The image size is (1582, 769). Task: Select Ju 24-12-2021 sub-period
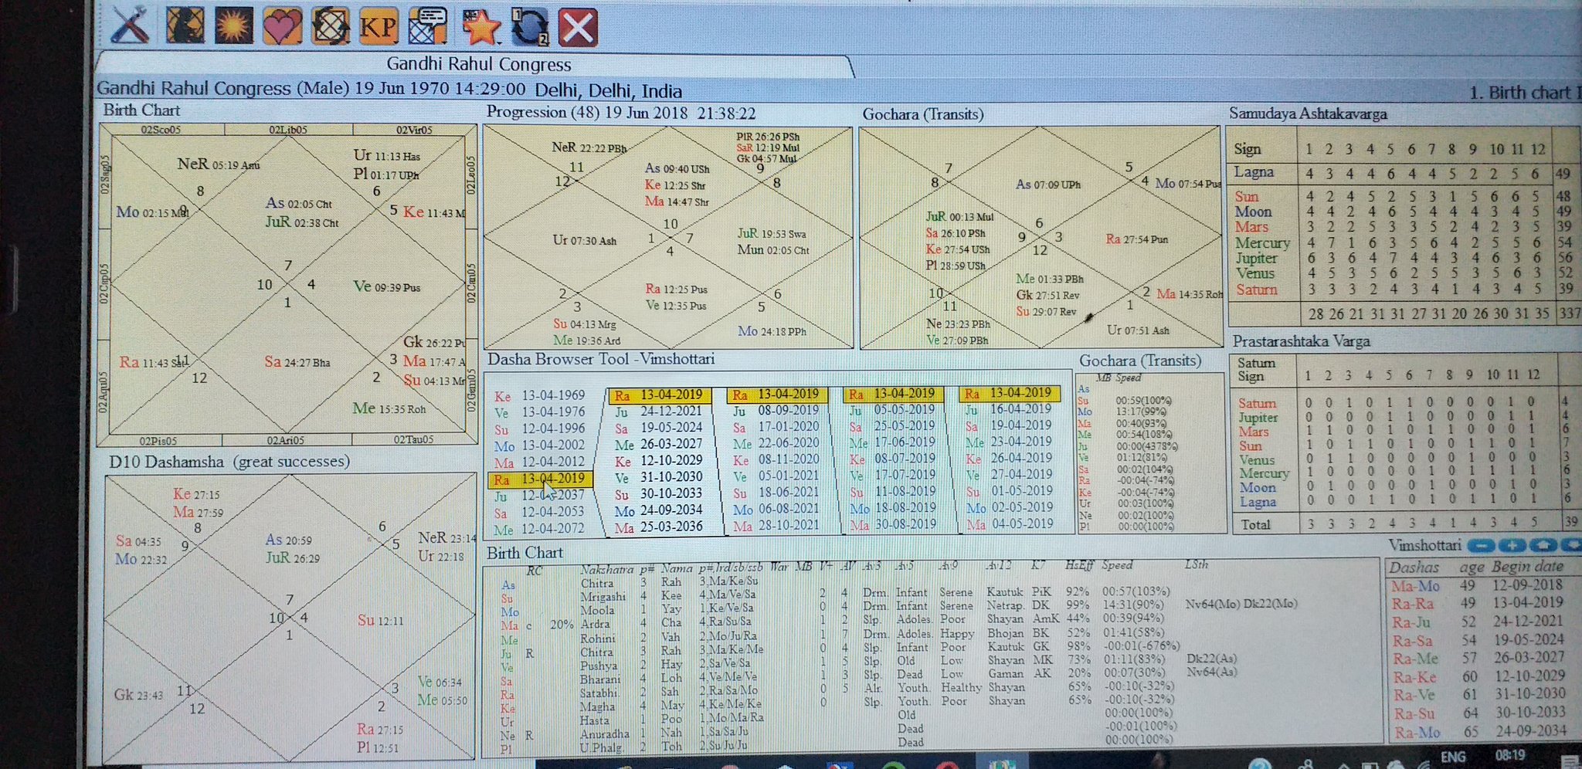(x=658, y=412)
